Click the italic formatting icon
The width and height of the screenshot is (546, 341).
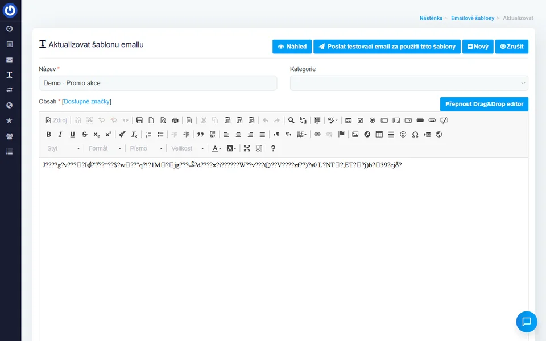[x=60, y=135]
